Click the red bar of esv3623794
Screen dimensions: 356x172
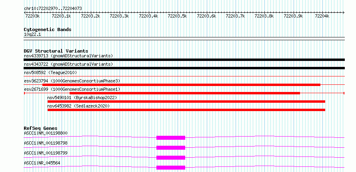pyautogui.click(x=182, y=85)
